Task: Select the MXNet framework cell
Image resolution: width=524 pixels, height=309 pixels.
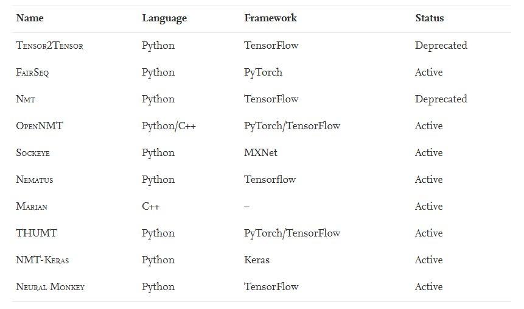Action: point(260,153)
